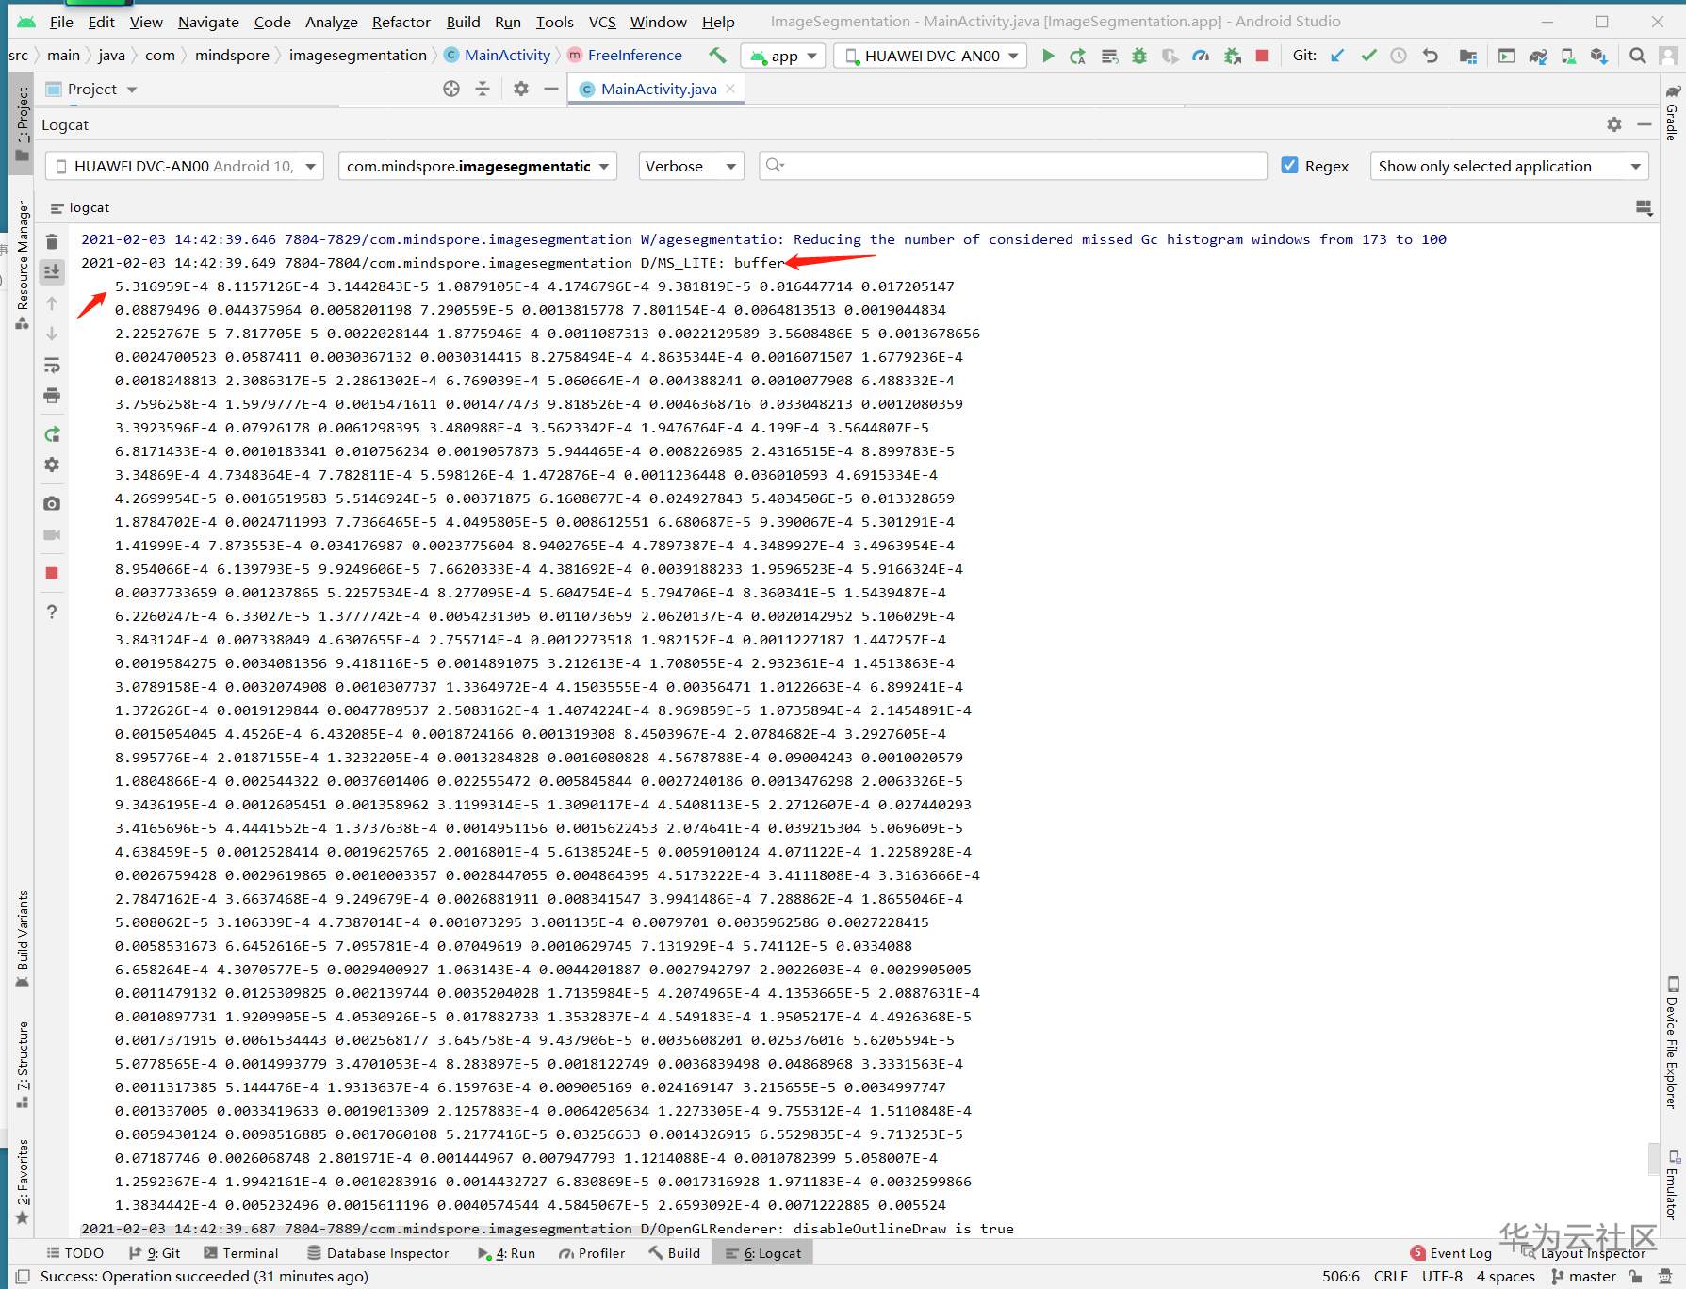This screenshot has height=1289, width=1686.
Task: Open the Refactor menu
Action: 401,22
